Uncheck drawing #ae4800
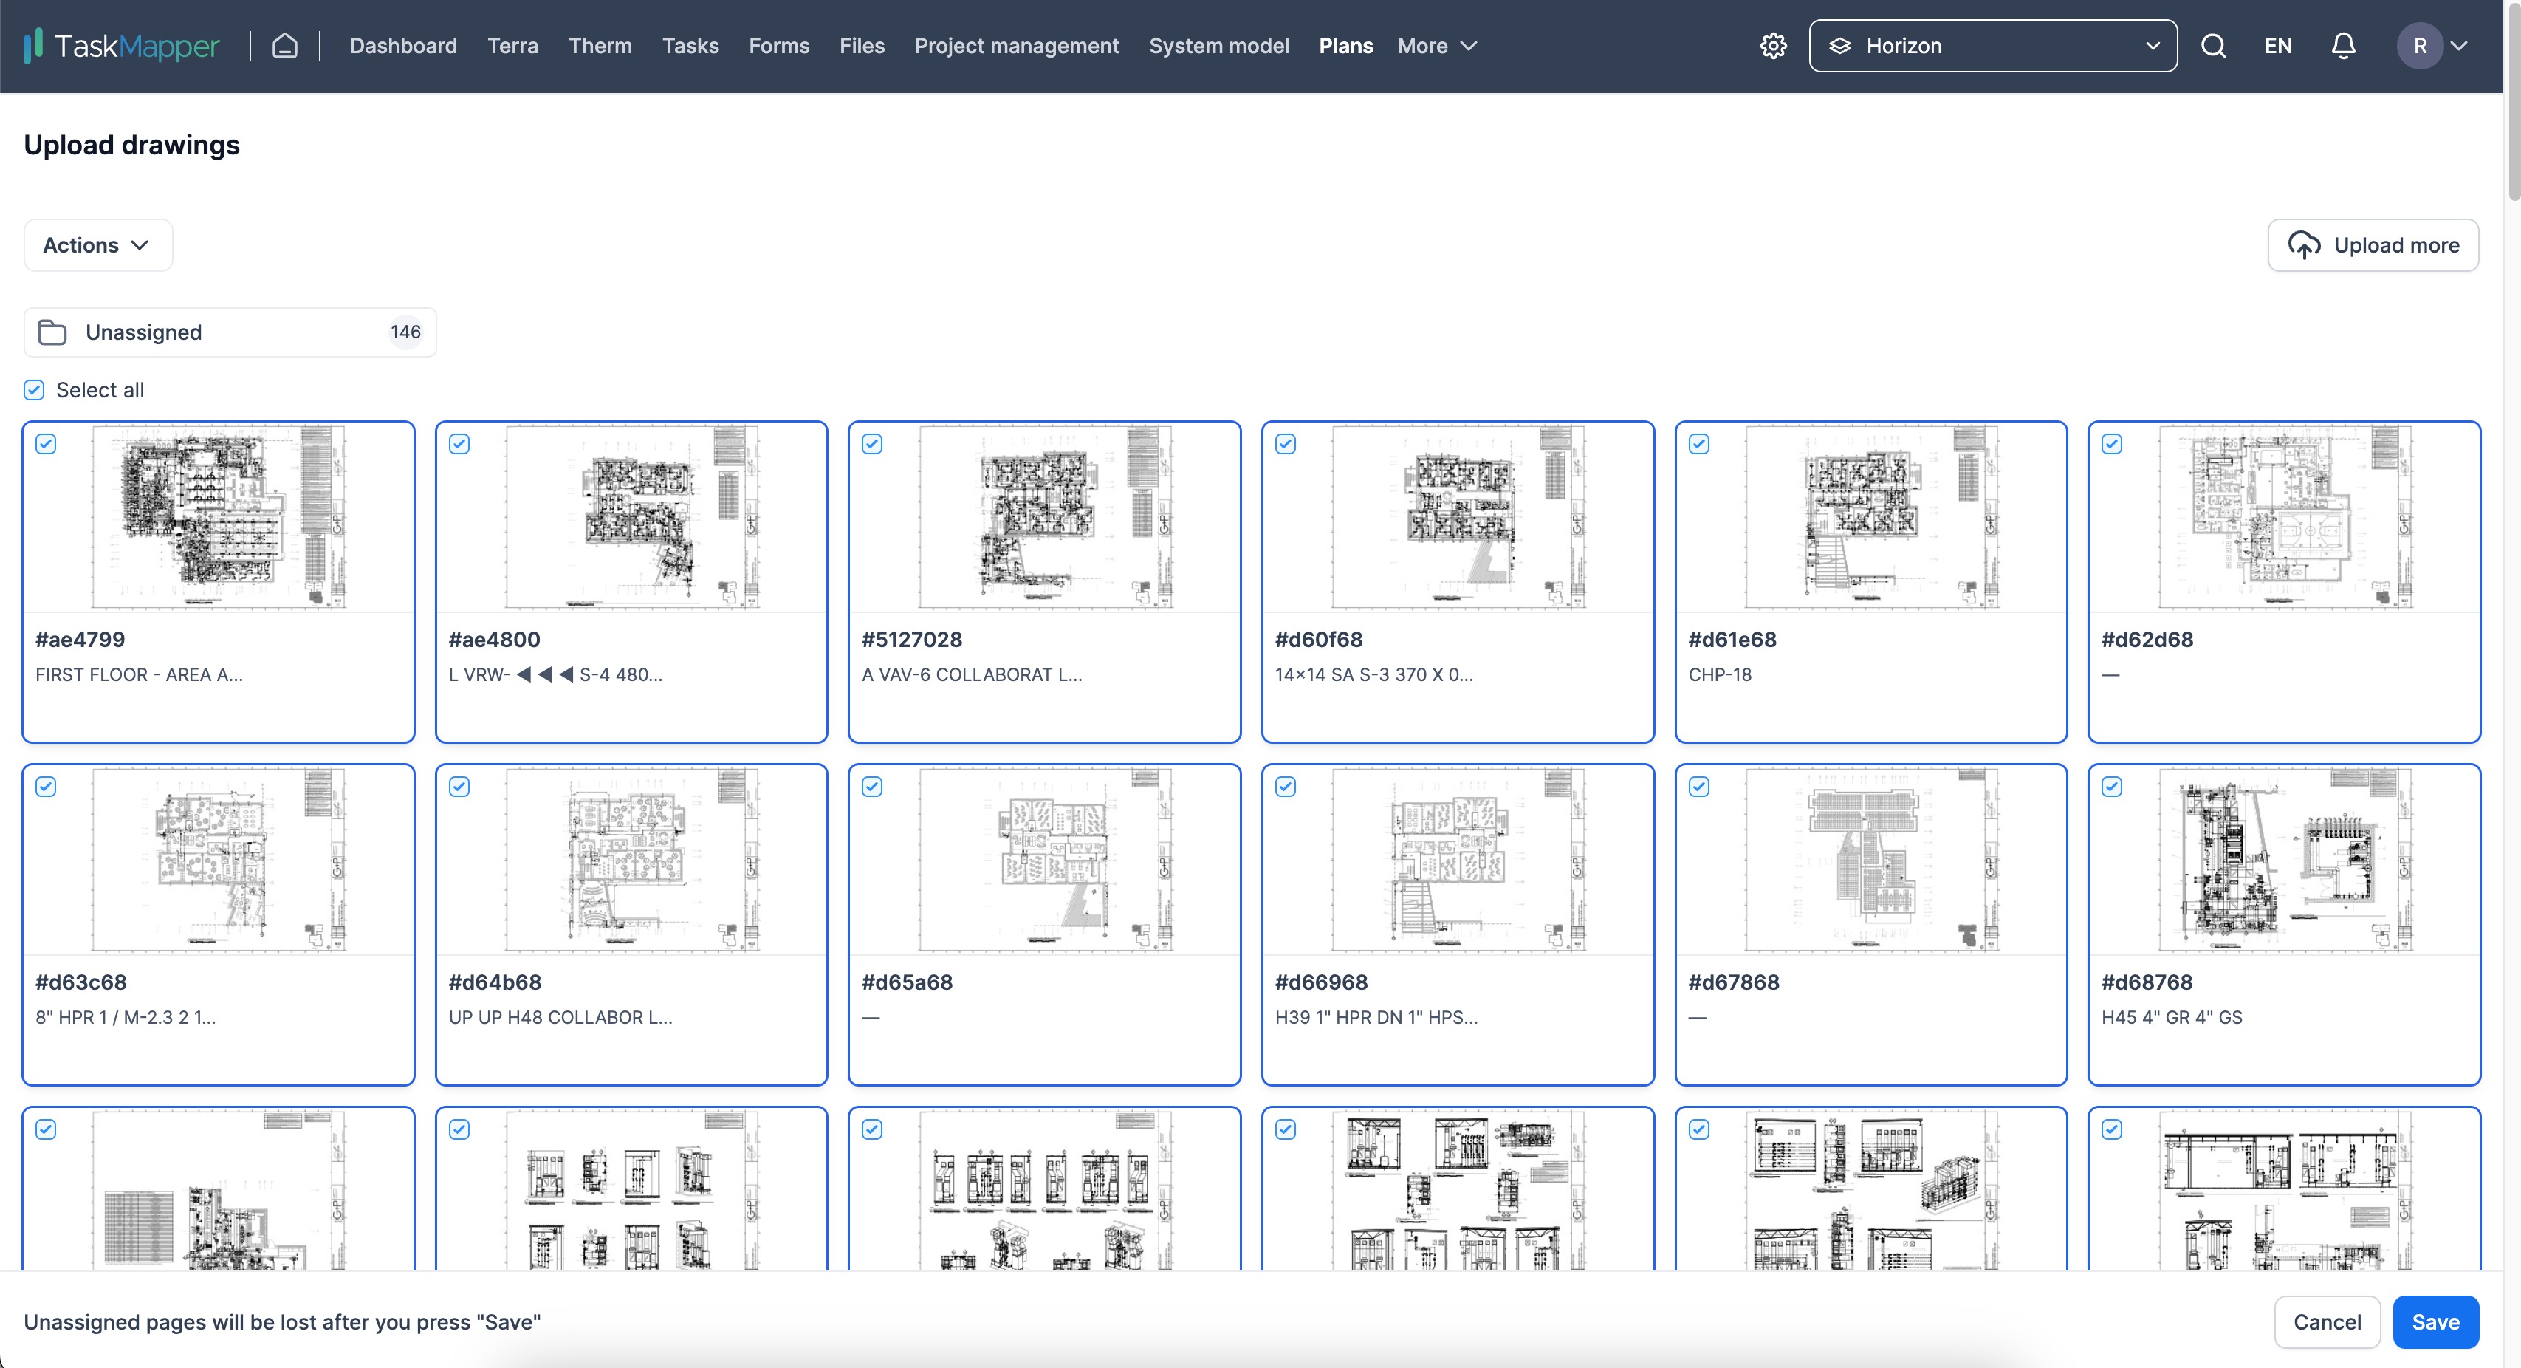This screenshot has height=1368, width=2521. tap(459, 445)
